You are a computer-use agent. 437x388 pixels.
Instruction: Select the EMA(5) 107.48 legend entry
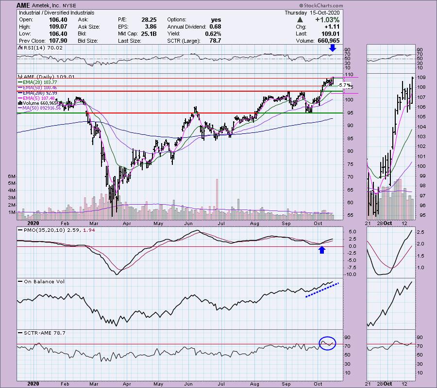39,98
